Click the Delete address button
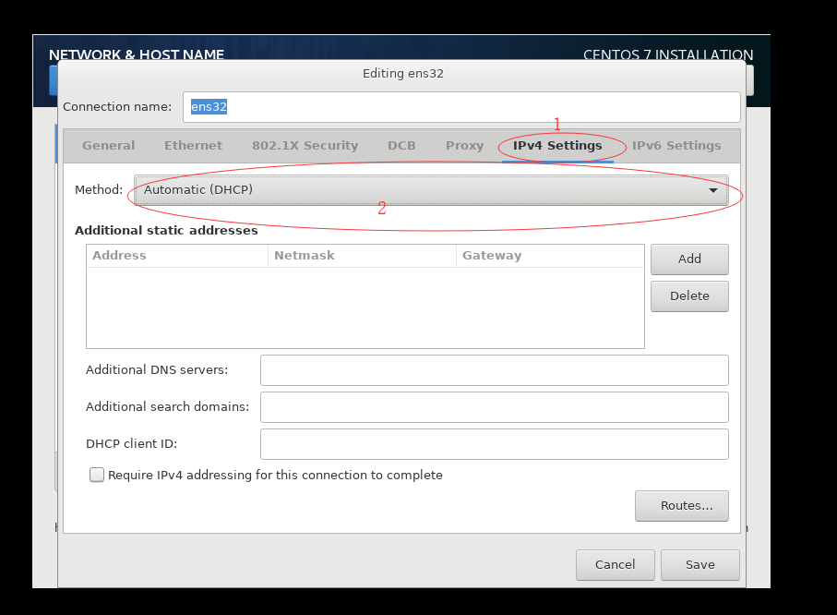The image size is (837, 615). [689, 296]
